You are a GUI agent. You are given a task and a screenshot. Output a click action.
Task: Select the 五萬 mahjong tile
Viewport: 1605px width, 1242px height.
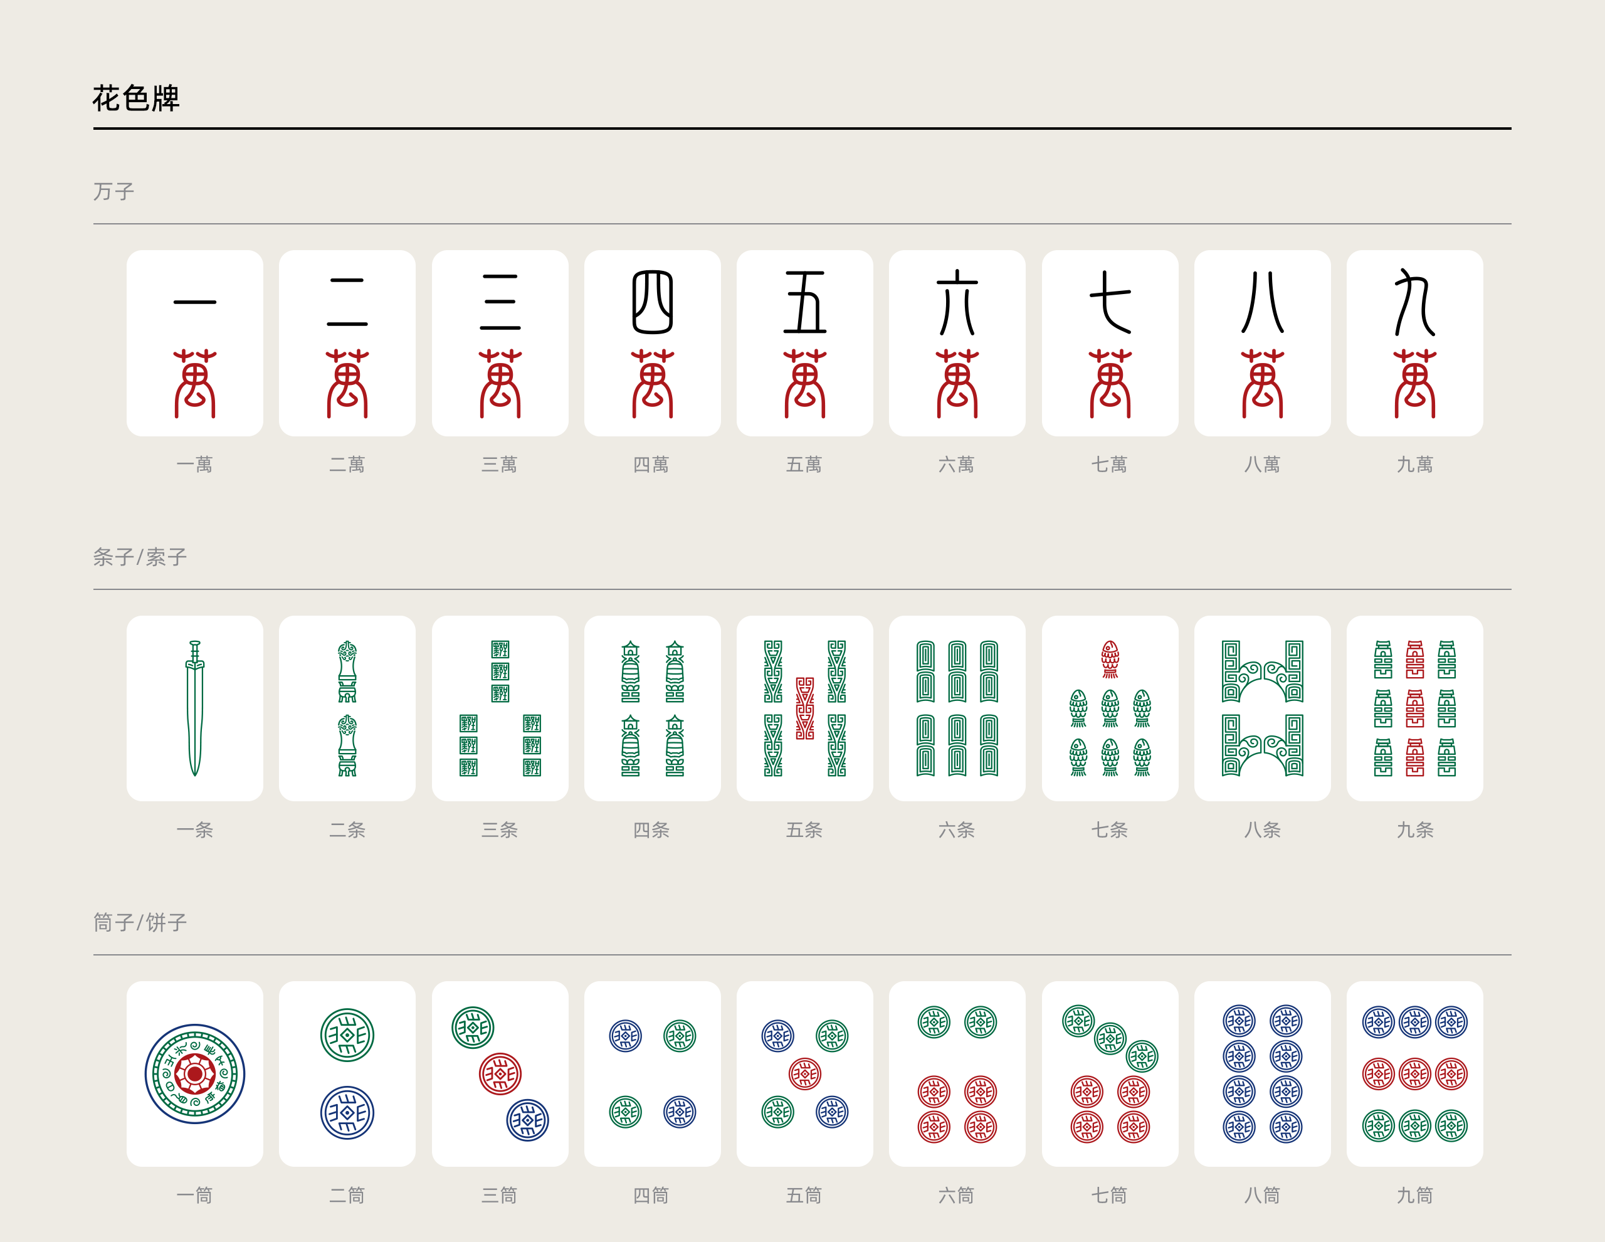pos(805,342)
